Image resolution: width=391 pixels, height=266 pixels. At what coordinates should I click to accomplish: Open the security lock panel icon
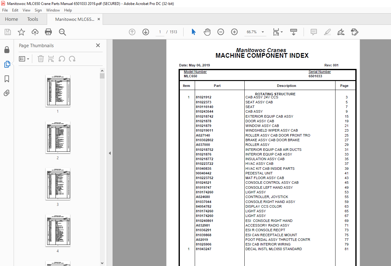pos(7,50)
